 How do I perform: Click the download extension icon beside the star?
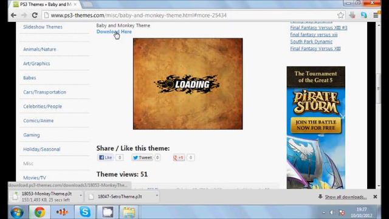pos(353,15)
